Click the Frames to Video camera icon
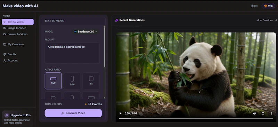The image size is (278, 127). click(x=5, y=34)
